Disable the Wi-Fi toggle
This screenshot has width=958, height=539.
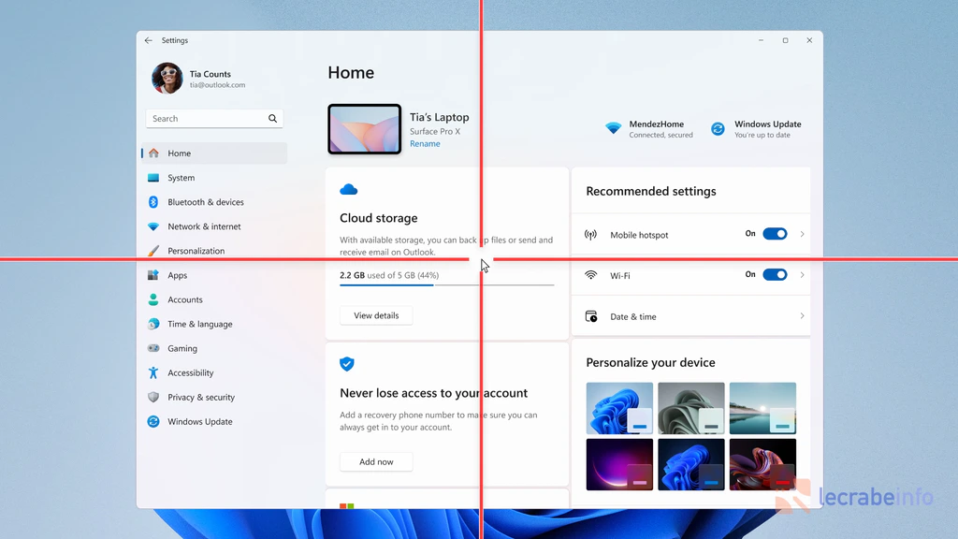775,275
